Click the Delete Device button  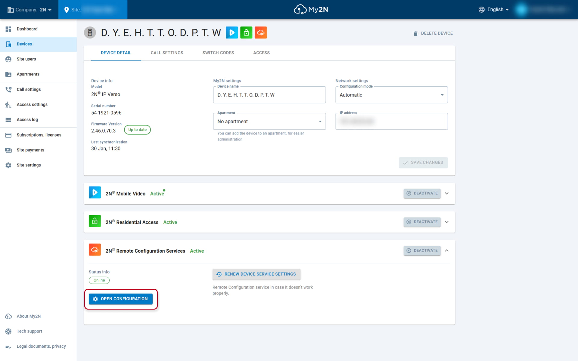pyautogui.click(x=433, y=33)
